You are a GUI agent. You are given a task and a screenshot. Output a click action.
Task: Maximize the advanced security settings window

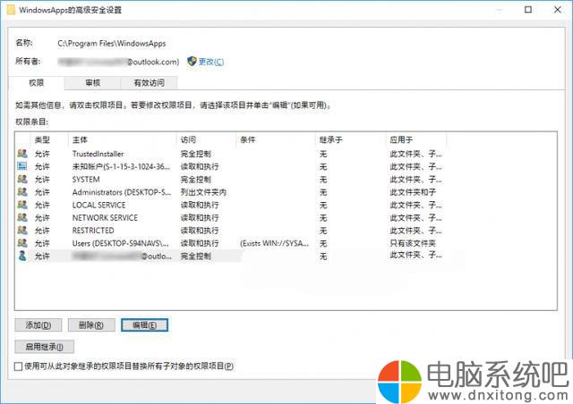point(528,10)
